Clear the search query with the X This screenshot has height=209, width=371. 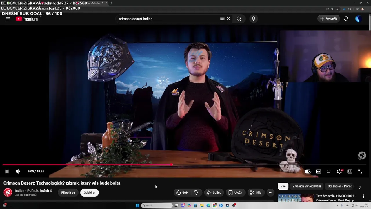coord(228,19)
